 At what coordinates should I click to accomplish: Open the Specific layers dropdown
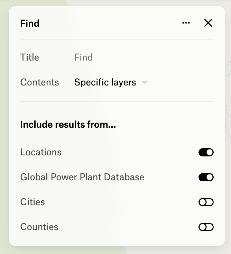[x=105, y=82]
